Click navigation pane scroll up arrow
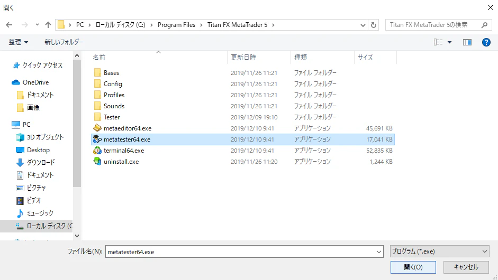This screenshot has height=280, width=498. point(77,56)
